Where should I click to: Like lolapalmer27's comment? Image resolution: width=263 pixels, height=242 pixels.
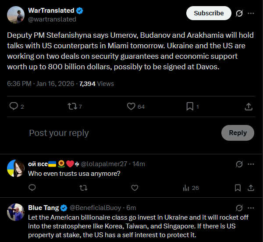(135, 188)
